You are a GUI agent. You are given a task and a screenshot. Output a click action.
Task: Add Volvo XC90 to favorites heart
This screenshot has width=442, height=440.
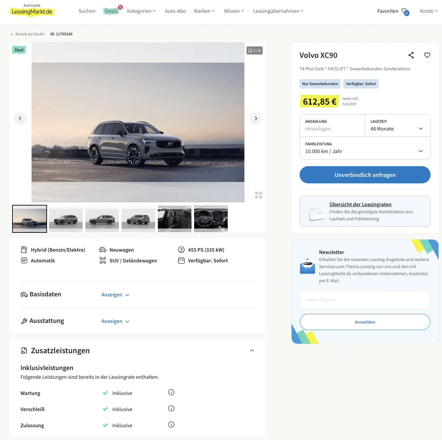pos(427,55)
